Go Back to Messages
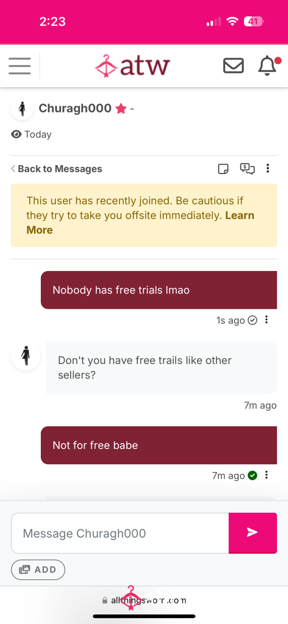Viewport: 288px width, 624px height. pyautogui.click(x=57, y=169)
